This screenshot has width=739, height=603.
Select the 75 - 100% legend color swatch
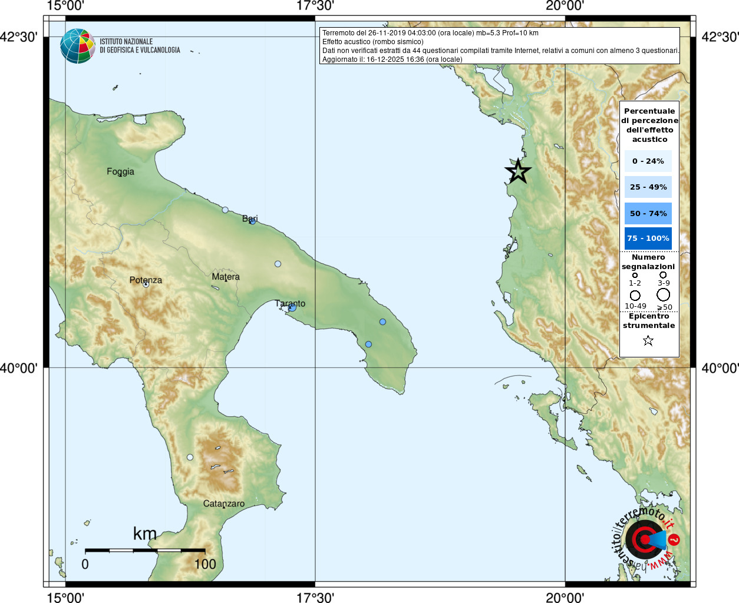(648, 238)
